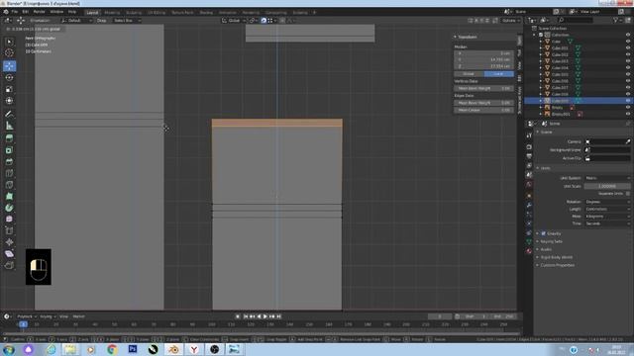Select the Shrink/Fatten tool
This screenshot has height=356, width=634.
coord(9,242)
